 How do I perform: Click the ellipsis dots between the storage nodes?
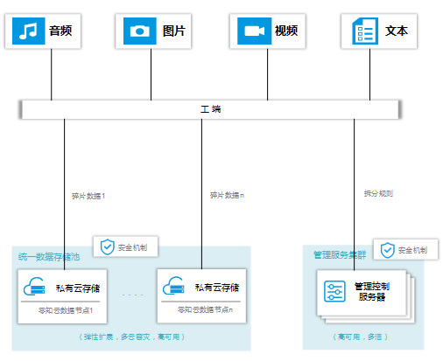click(132, 295)
